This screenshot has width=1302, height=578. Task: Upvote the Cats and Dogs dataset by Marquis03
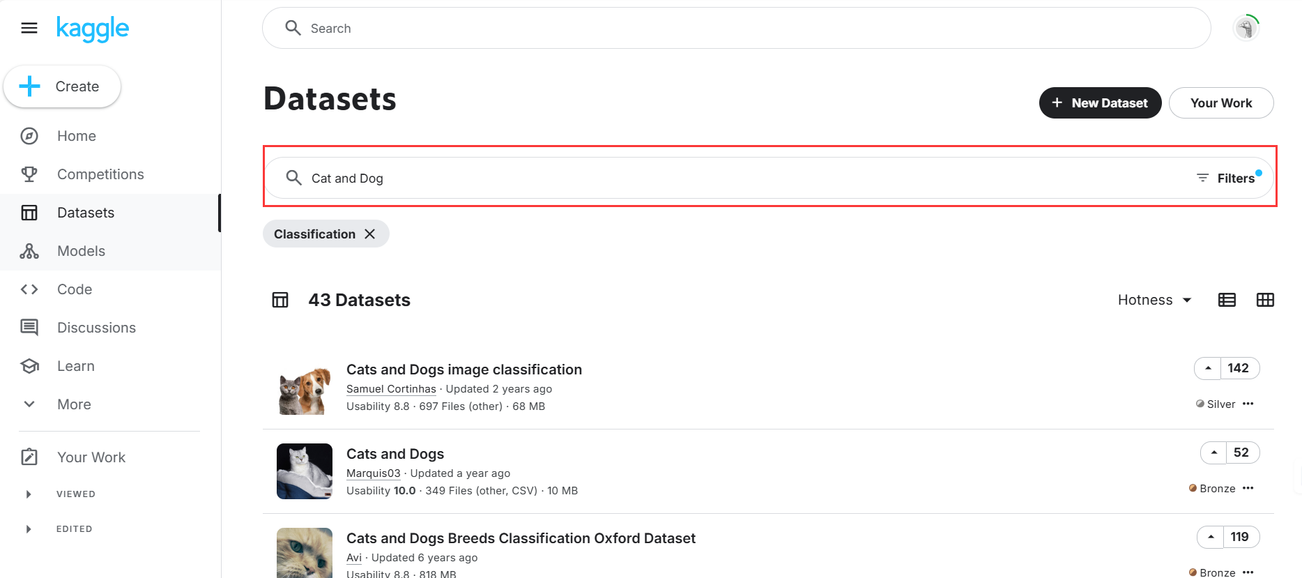click(1213, 452)
